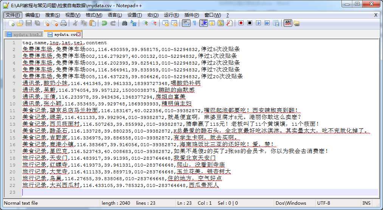Open the 设置(T) menu
Viewport: 383px width, 210px height.
point(135,15)
